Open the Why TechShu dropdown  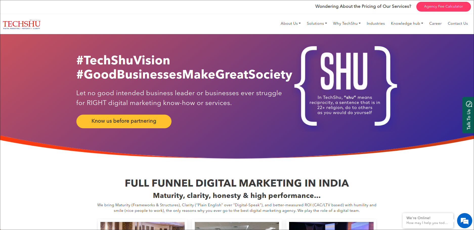point(347,23)
